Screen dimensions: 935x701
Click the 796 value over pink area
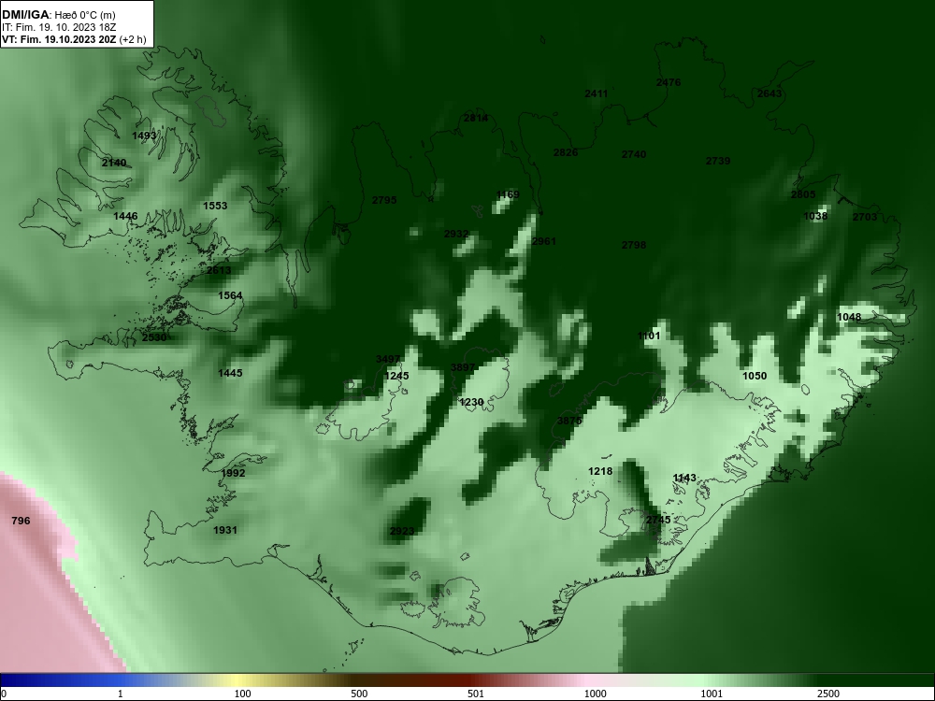(x=21, y=521)
